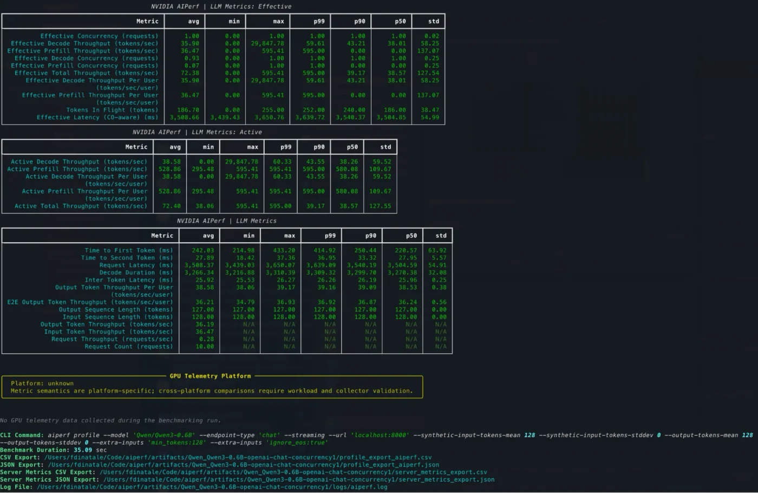Click the 'Benchmark Duration: 35.09 sec' line
The image size is (758, 493).
(x=54, y=450)
